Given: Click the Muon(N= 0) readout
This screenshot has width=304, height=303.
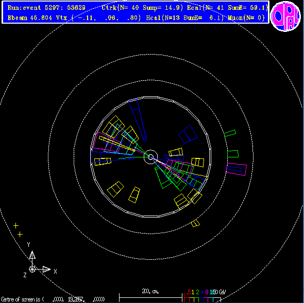Looking at the screenshot, I should click(x=246, y=18).
